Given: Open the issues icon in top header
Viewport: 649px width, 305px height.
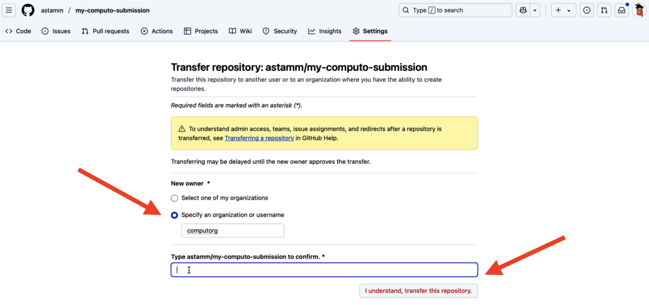Looking at the screenshot, I should point(587,10).
